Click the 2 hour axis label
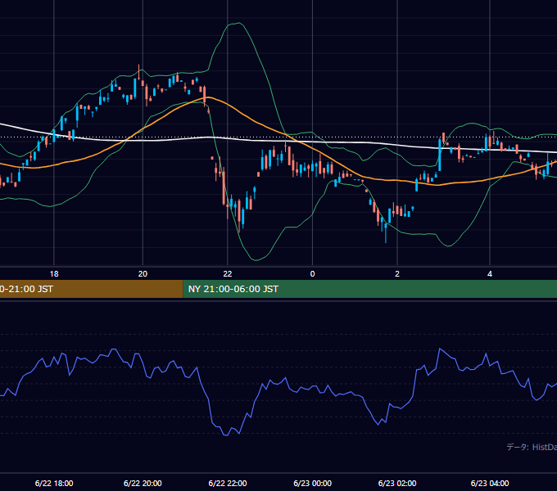The image size is (557, 491). (397, 274)
